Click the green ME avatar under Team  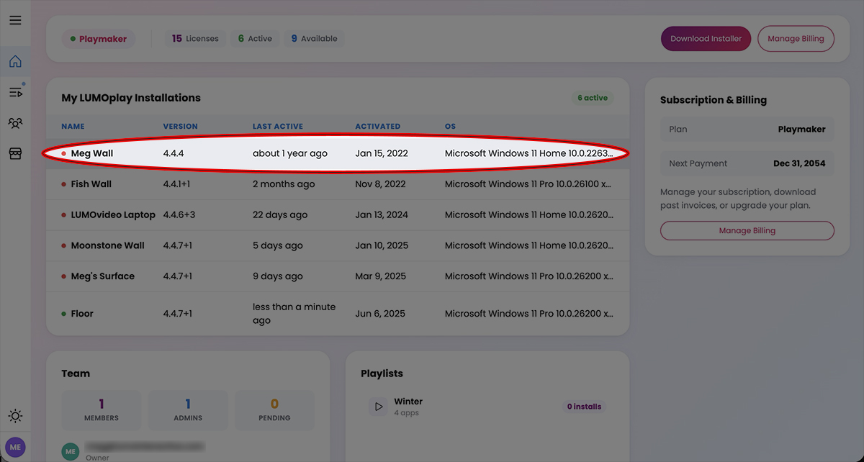click(70, 451)
